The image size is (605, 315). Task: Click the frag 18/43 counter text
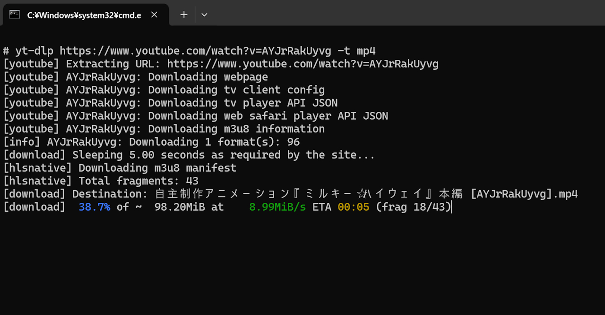[x=414, y=207]
